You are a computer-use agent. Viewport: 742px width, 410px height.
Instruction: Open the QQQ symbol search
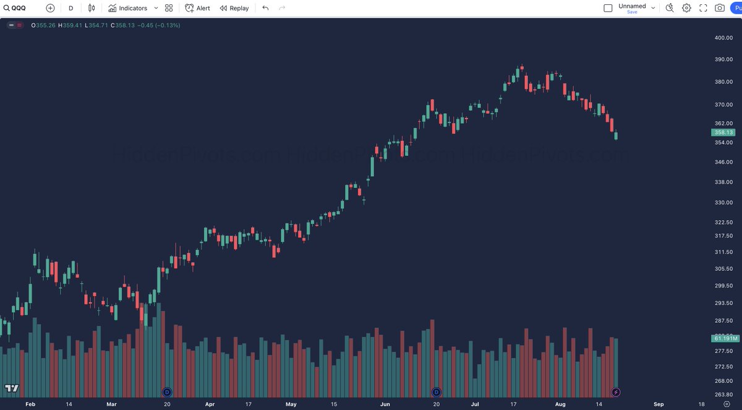(x=15, y=8)
